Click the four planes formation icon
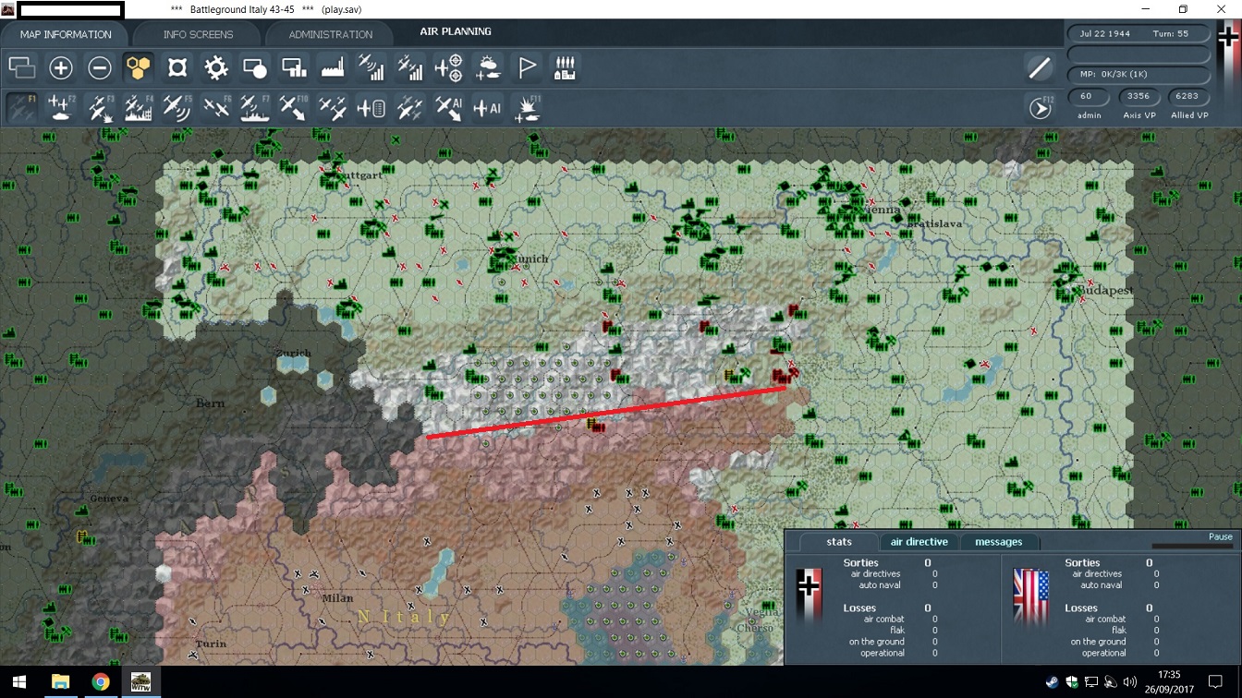 333,108
